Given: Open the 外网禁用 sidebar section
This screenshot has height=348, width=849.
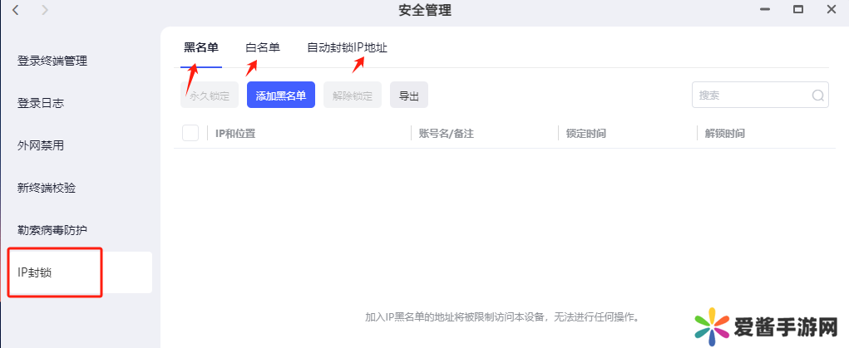Looking at the screenshot, I should pos(41,145).
